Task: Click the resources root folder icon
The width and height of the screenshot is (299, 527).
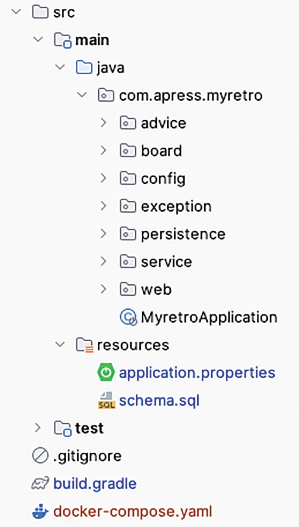Action: (85, 345)
